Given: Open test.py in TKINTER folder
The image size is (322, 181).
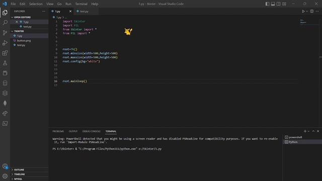Looking at the screenshot, I should point(21,45).
